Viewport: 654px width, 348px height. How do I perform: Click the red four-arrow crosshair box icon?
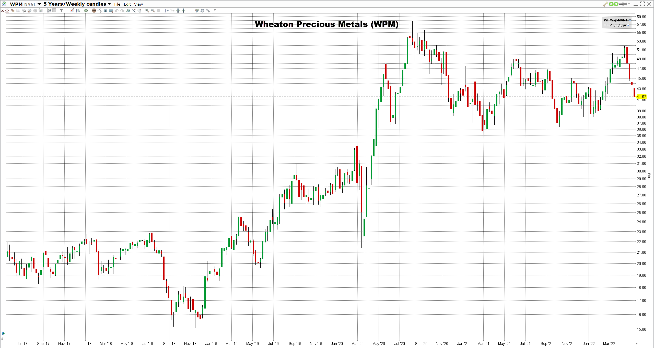7,10
